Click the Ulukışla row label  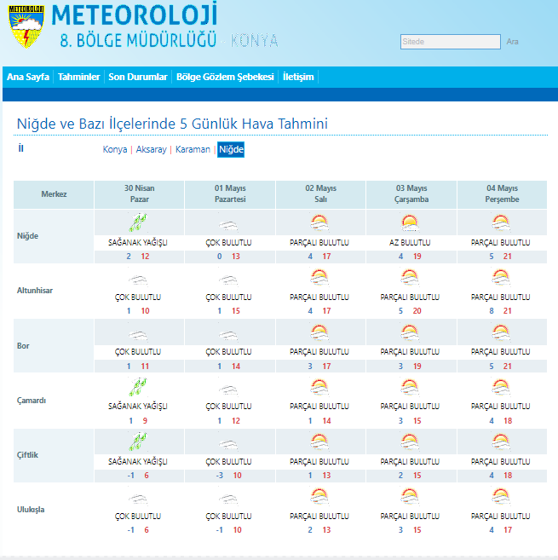(31, 510)
